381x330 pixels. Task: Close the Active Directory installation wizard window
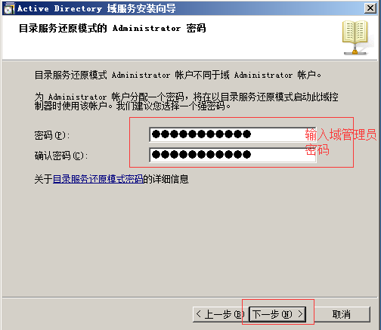coord(370,8)
